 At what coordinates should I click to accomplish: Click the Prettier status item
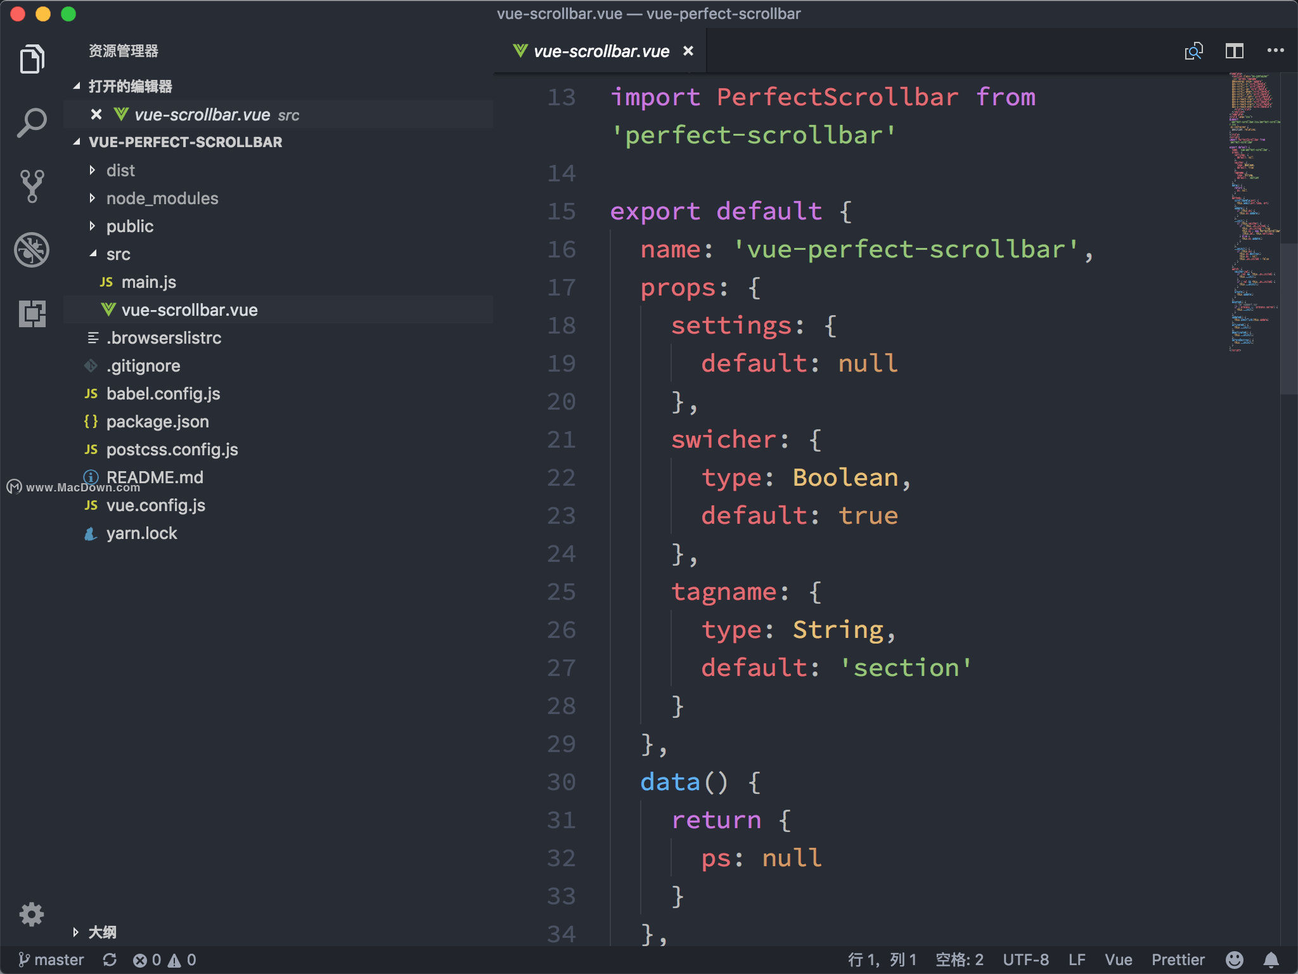pos(1178,959)
